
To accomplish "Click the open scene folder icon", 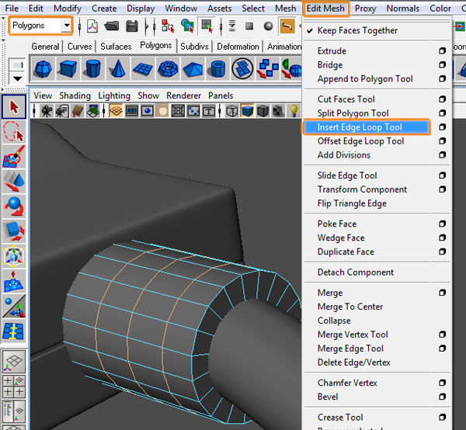I will pos(112,26).
